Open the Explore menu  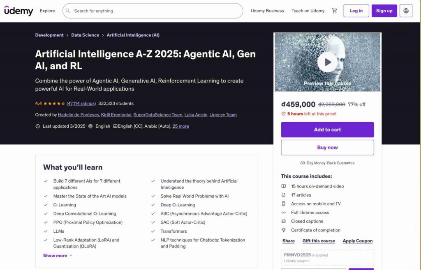pos(47,11)
